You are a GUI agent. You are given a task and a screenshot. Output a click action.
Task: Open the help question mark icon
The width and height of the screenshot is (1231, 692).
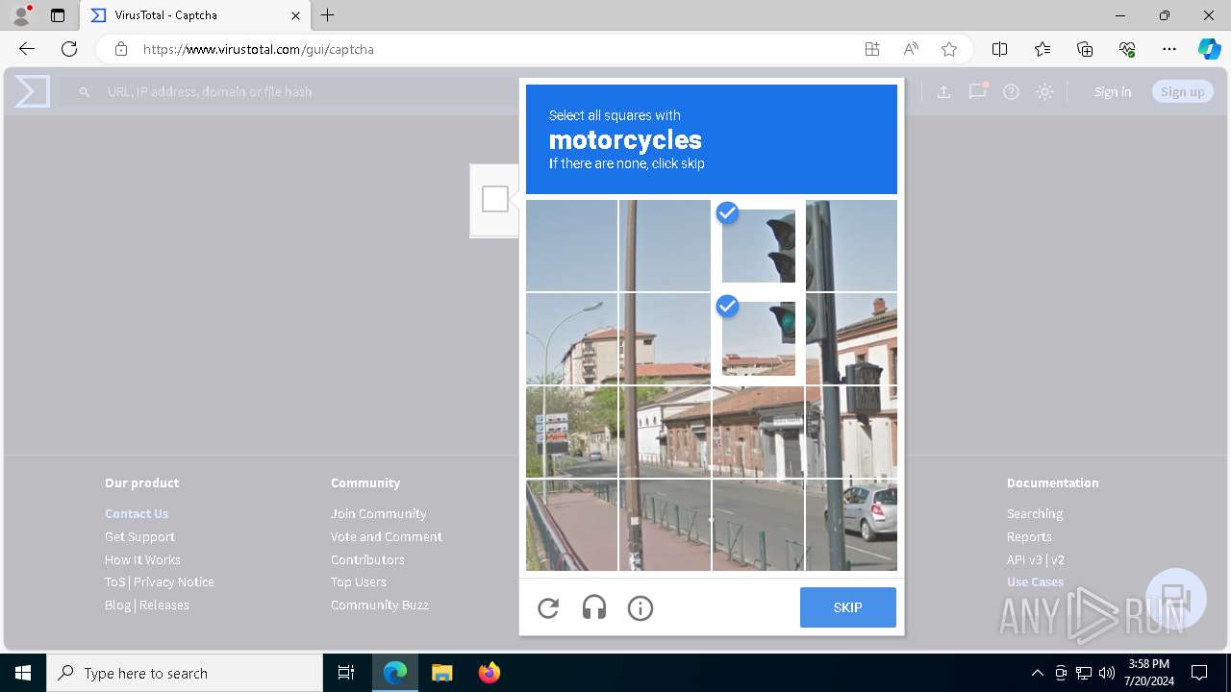pos(1011,91)
